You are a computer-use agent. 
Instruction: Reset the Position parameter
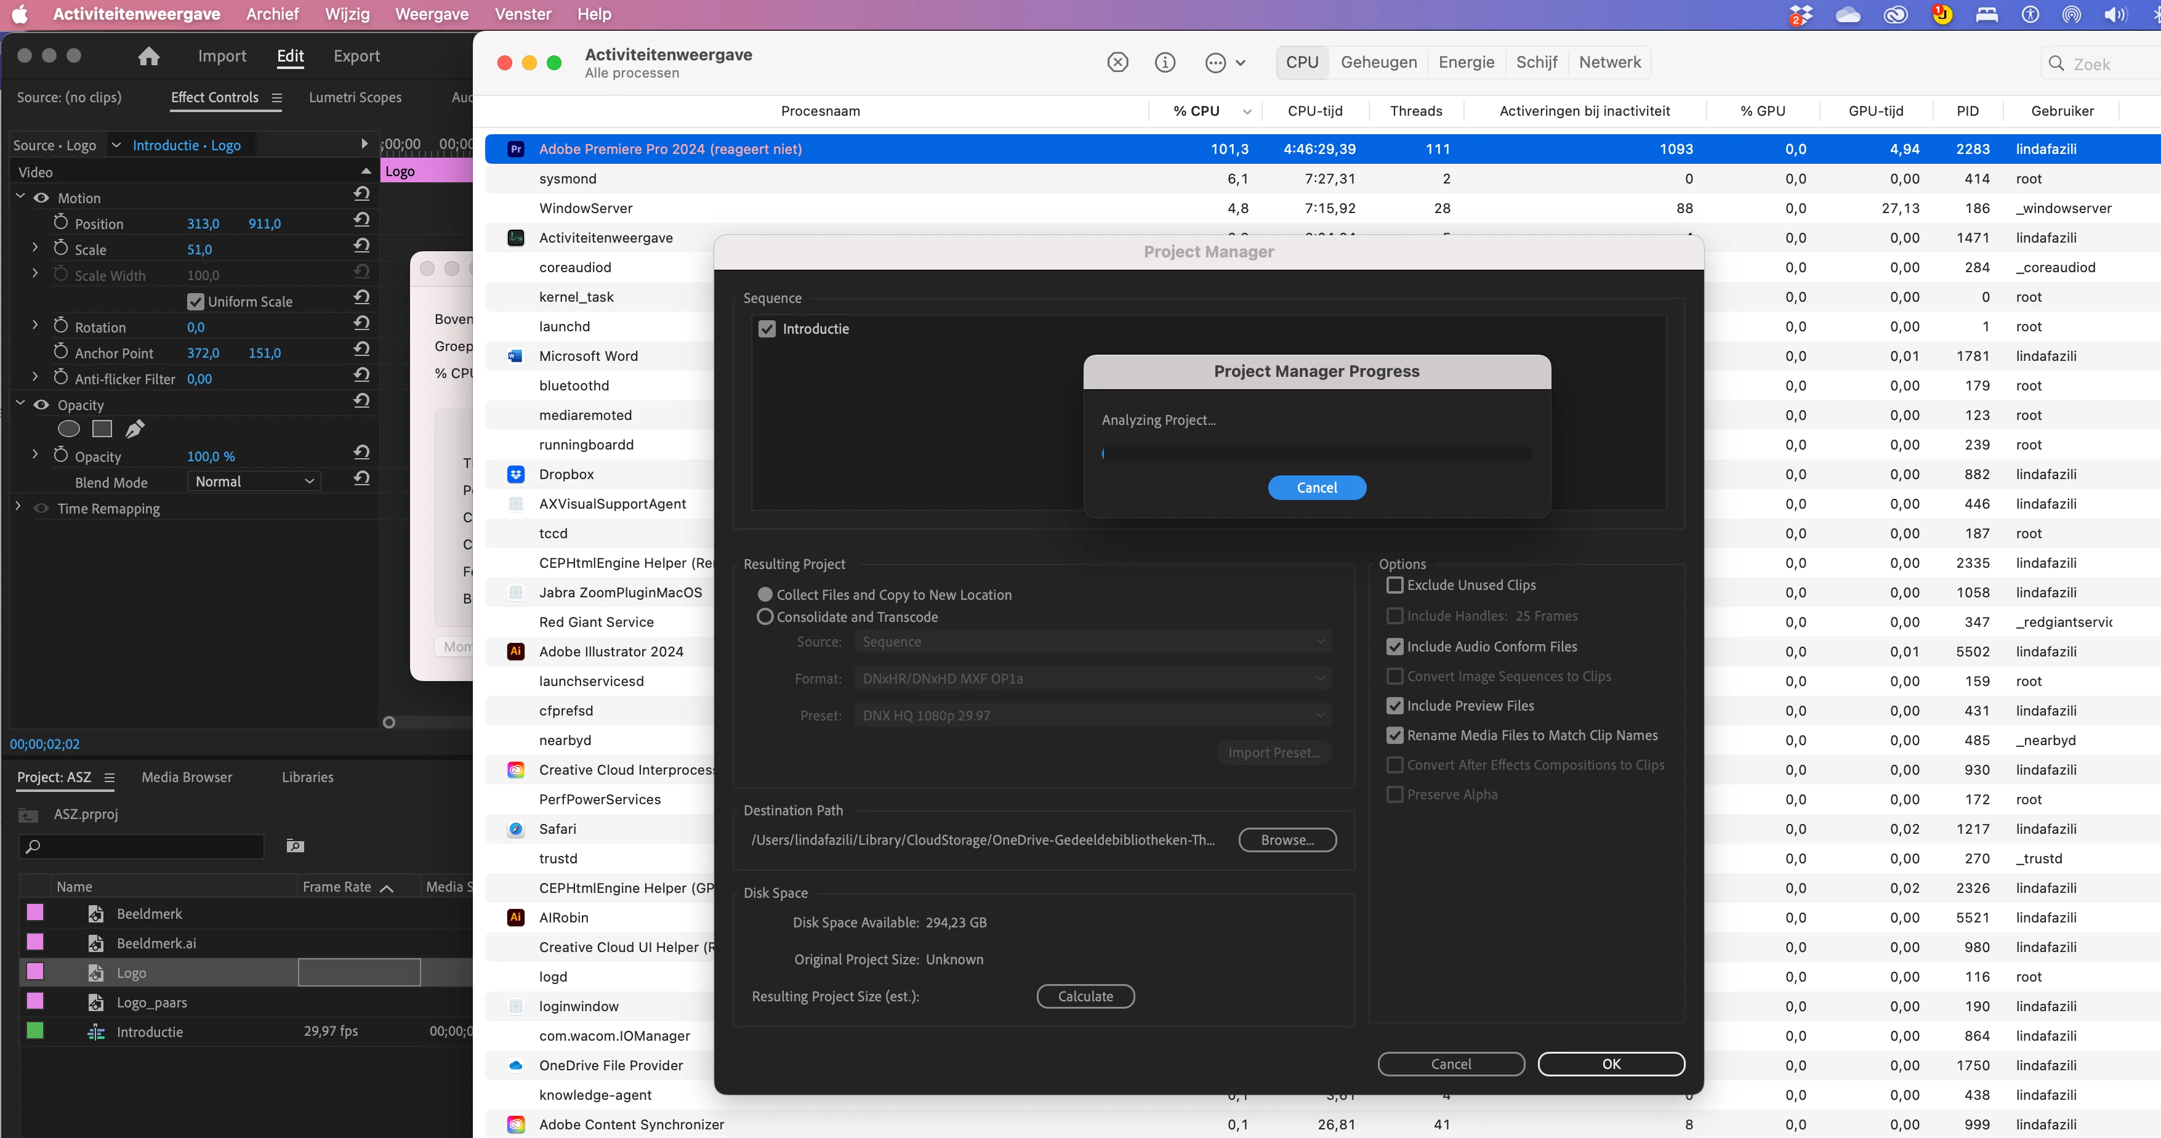[361, 220]
